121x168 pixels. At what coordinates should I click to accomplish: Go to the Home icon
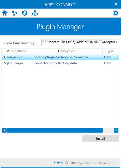pos(5,13)
